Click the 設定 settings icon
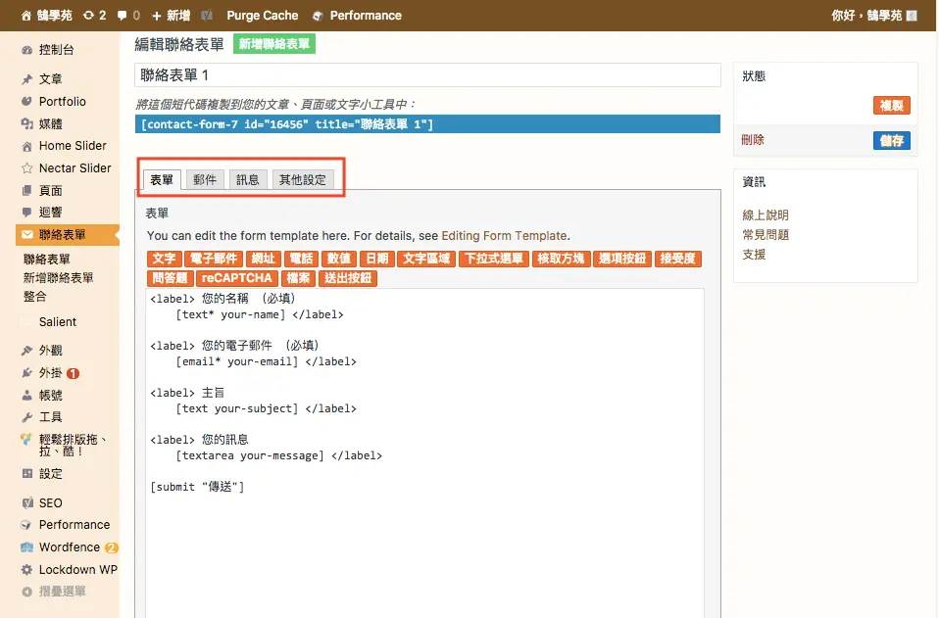Image resolution: width=939 pixels, height=618 pixels. pyautogui.click(x=26, y=474)
